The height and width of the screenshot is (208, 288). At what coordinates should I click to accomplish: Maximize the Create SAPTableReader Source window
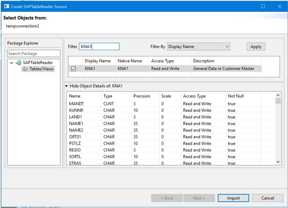tap(263, 7)
